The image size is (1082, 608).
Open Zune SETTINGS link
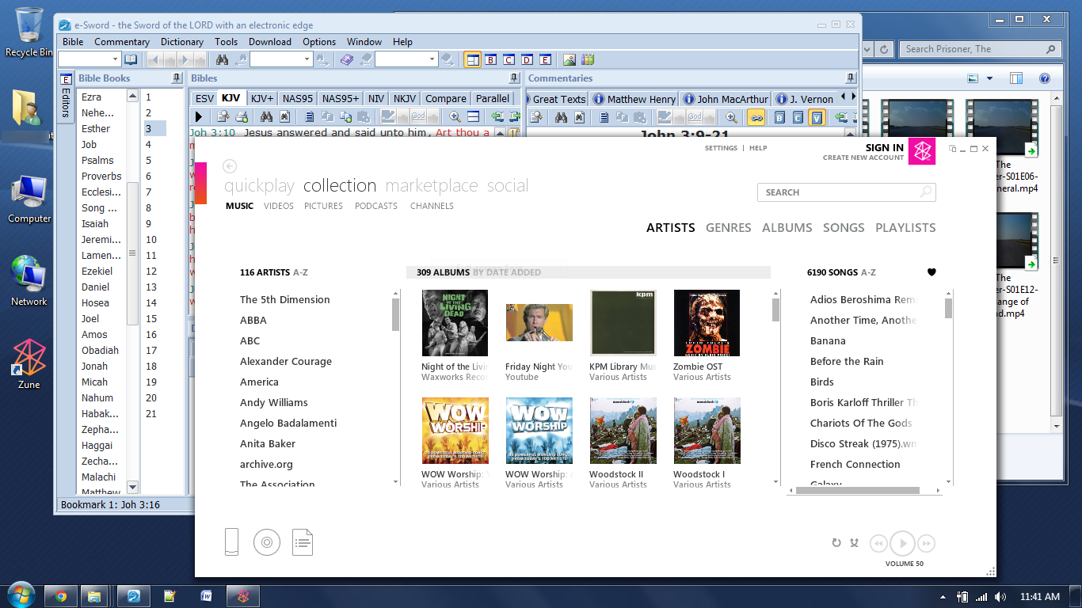[x=721, y=148]
